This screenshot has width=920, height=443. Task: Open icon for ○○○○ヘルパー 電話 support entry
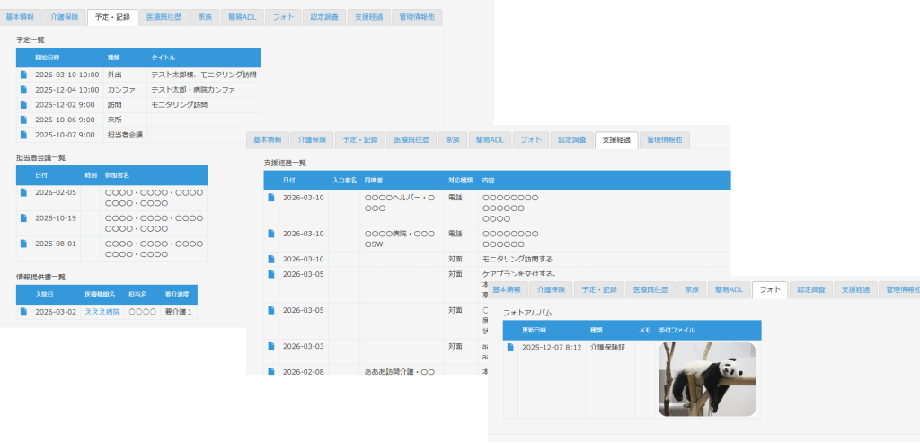[270, 198]
